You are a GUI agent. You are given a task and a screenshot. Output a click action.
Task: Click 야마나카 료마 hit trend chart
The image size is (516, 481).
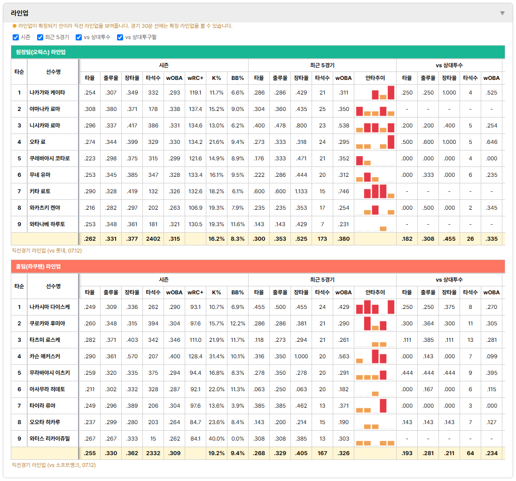pyautogui.click(x=375, y=109)
